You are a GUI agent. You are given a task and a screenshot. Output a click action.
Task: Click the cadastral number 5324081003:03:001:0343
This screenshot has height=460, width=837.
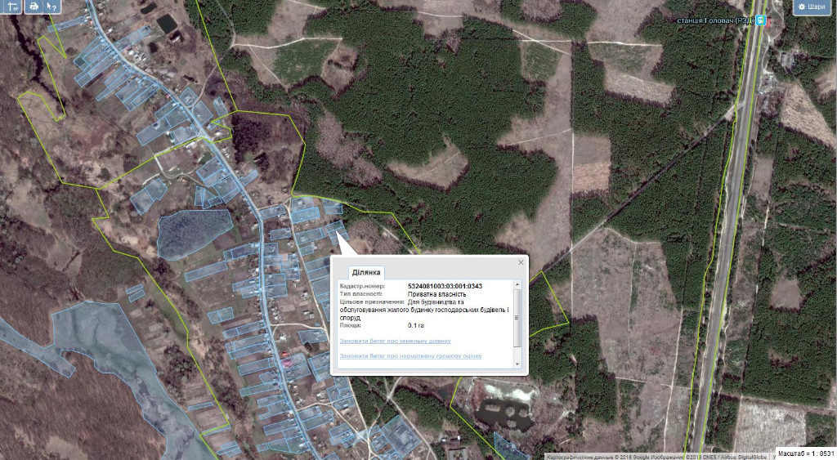point(445,286)
